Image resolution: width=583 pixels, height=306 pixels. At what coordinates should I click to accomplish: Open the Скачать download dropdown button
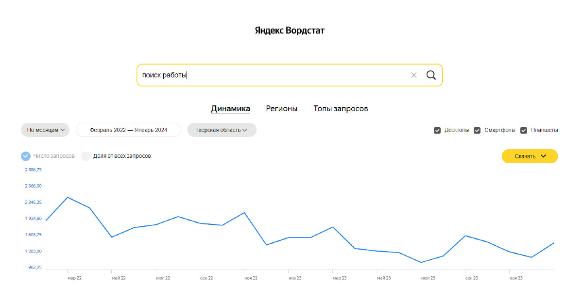[530, 156]
